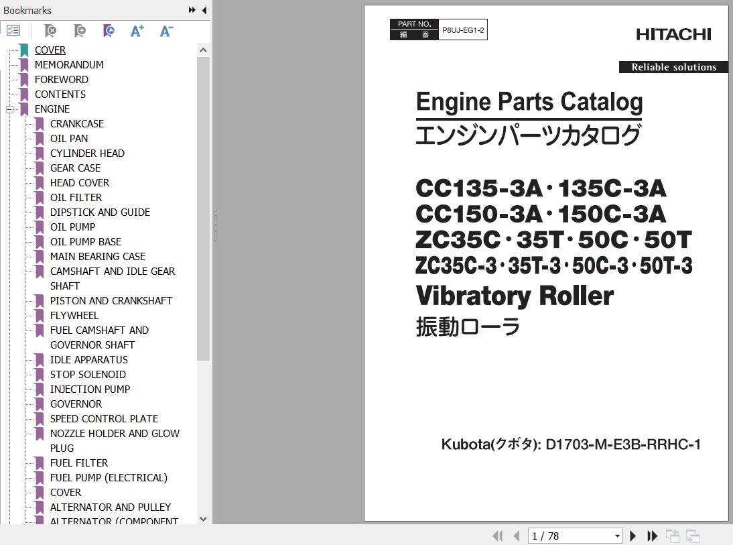Open the CYLINDER HEAD bookmark

tap(87, 153)
